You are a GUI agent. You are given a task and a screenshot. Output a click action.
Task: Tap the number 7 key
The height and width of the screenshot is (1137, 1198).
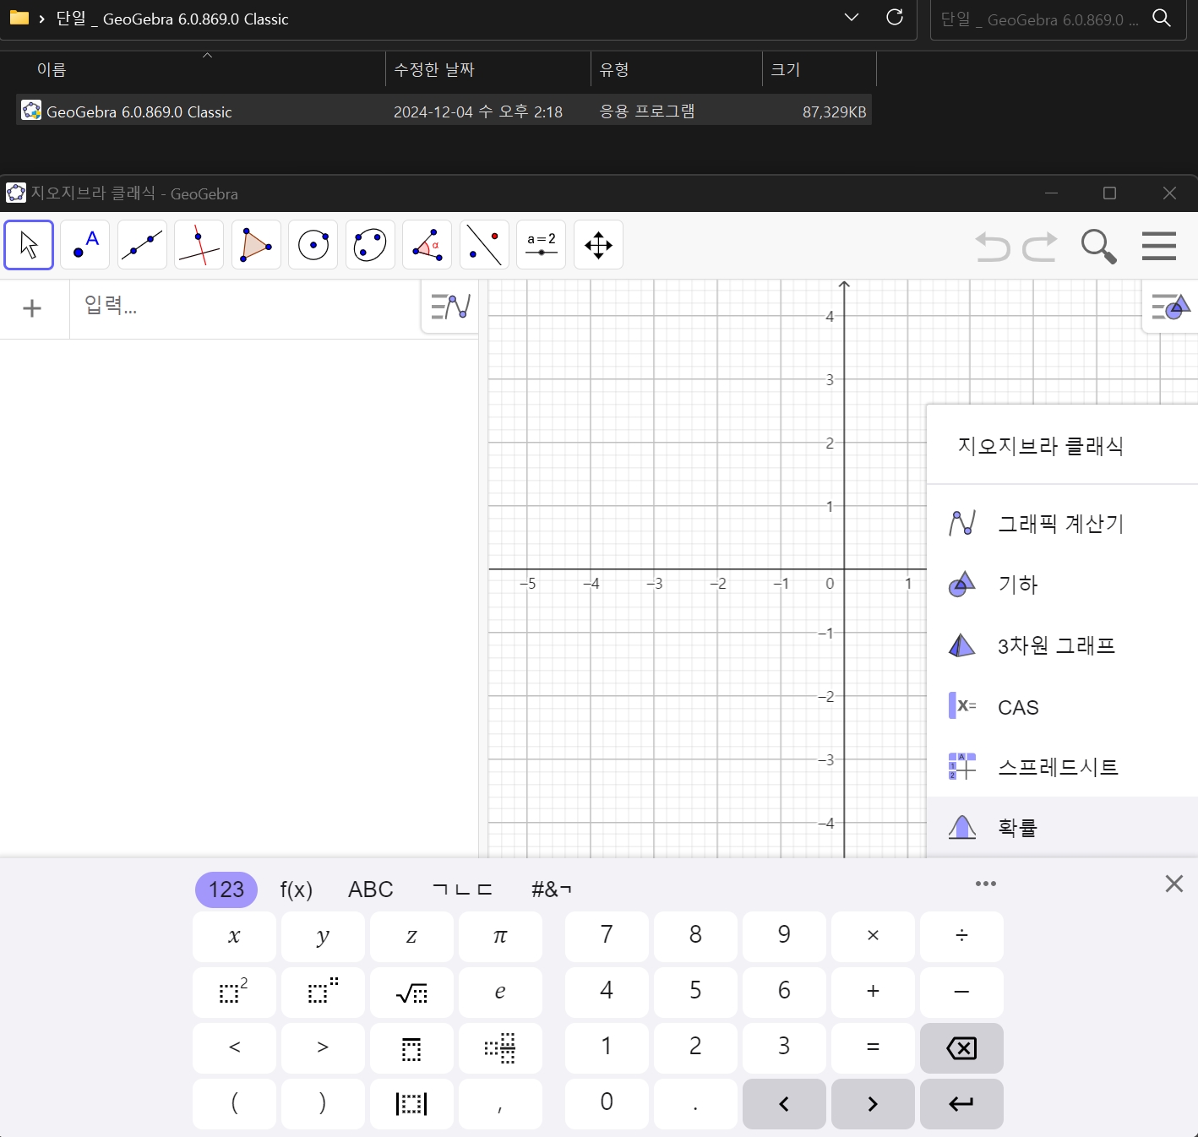(x=607, y=936)
